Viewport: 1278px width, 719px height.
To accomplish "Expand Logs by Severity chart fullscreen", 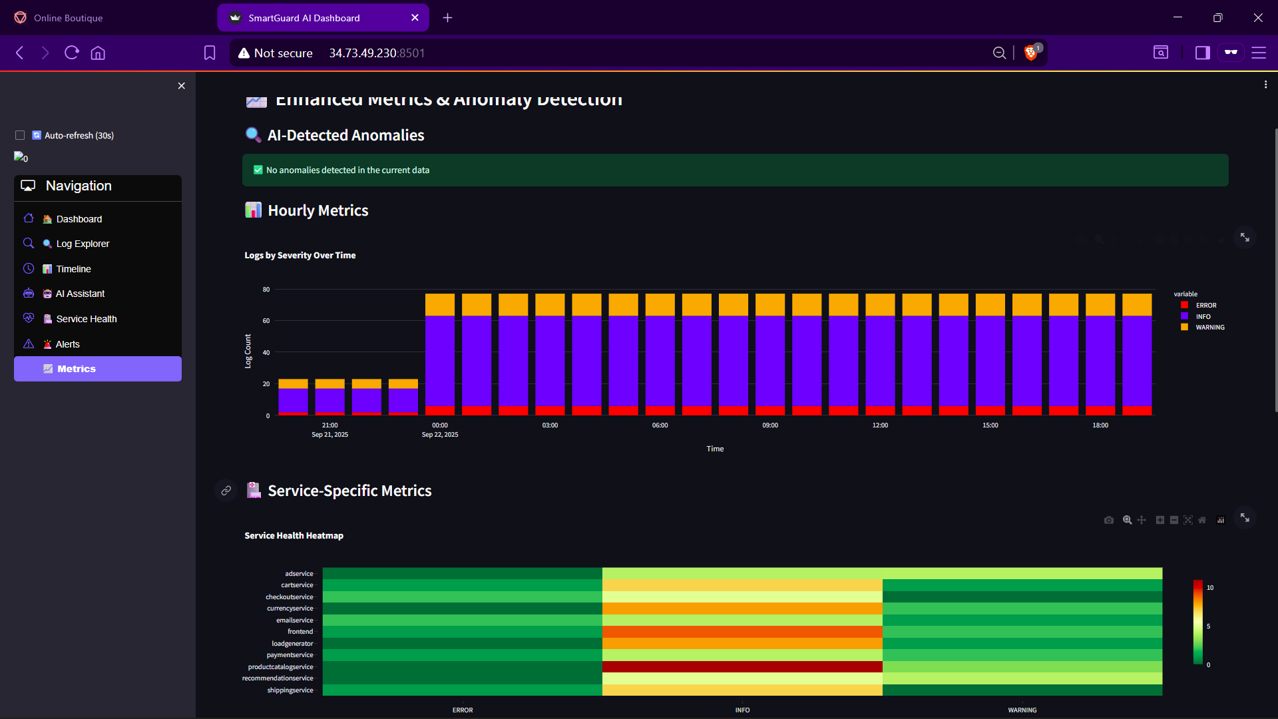I will click(1245, 237).
